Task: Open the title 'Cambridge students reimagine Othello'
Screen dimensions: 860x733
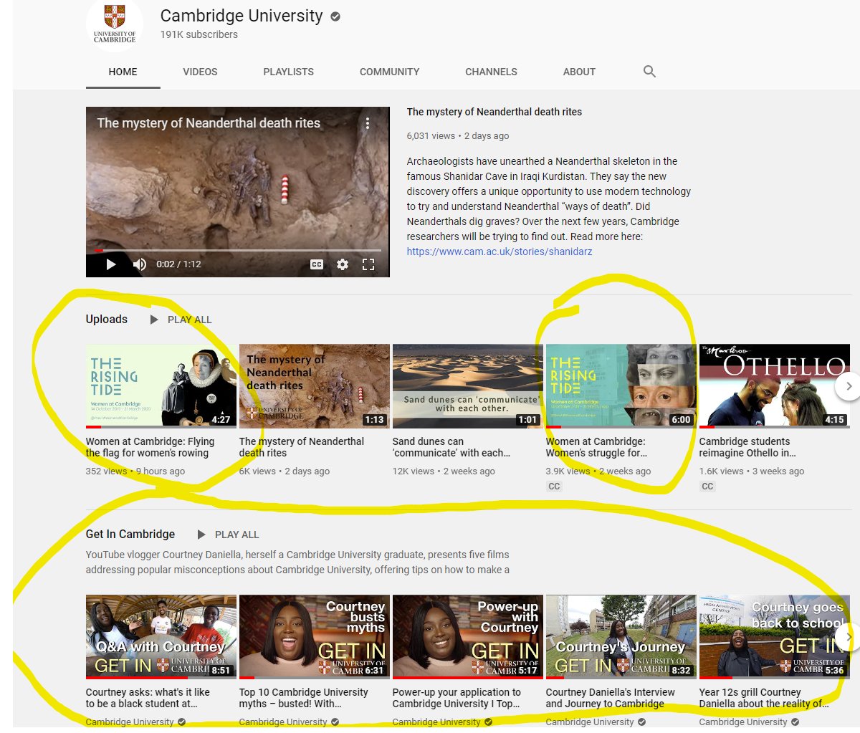Action: (747, 447)
